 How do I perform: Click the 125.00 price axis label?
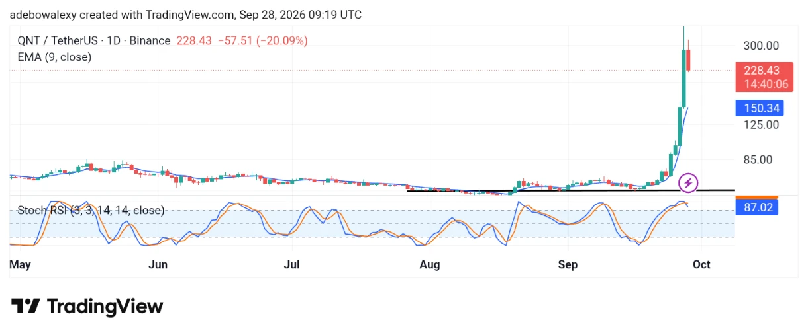pyautogui.click(x=761, y=124)
